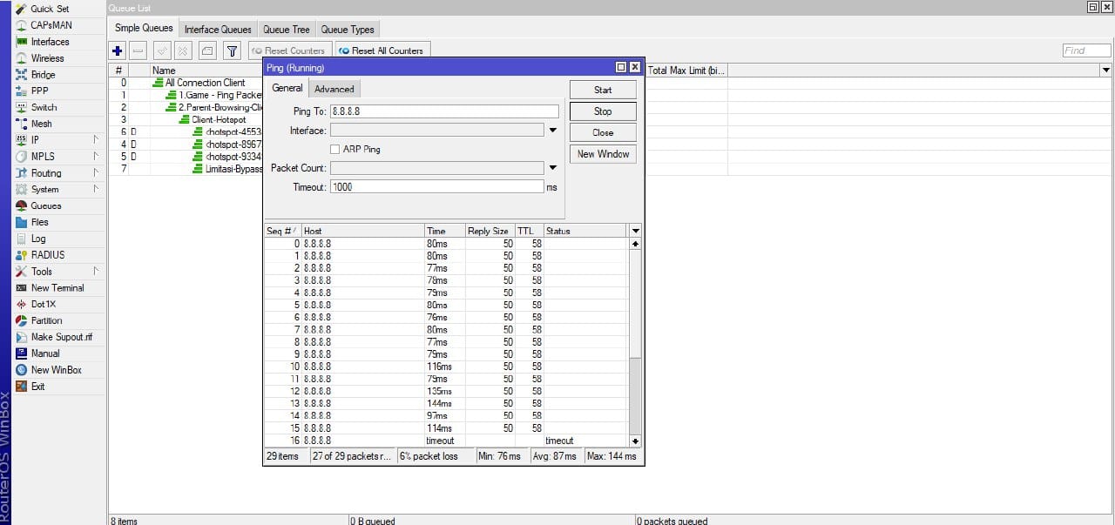
Task: Open the filter funnel icon
Action: (x=232, y=50)
